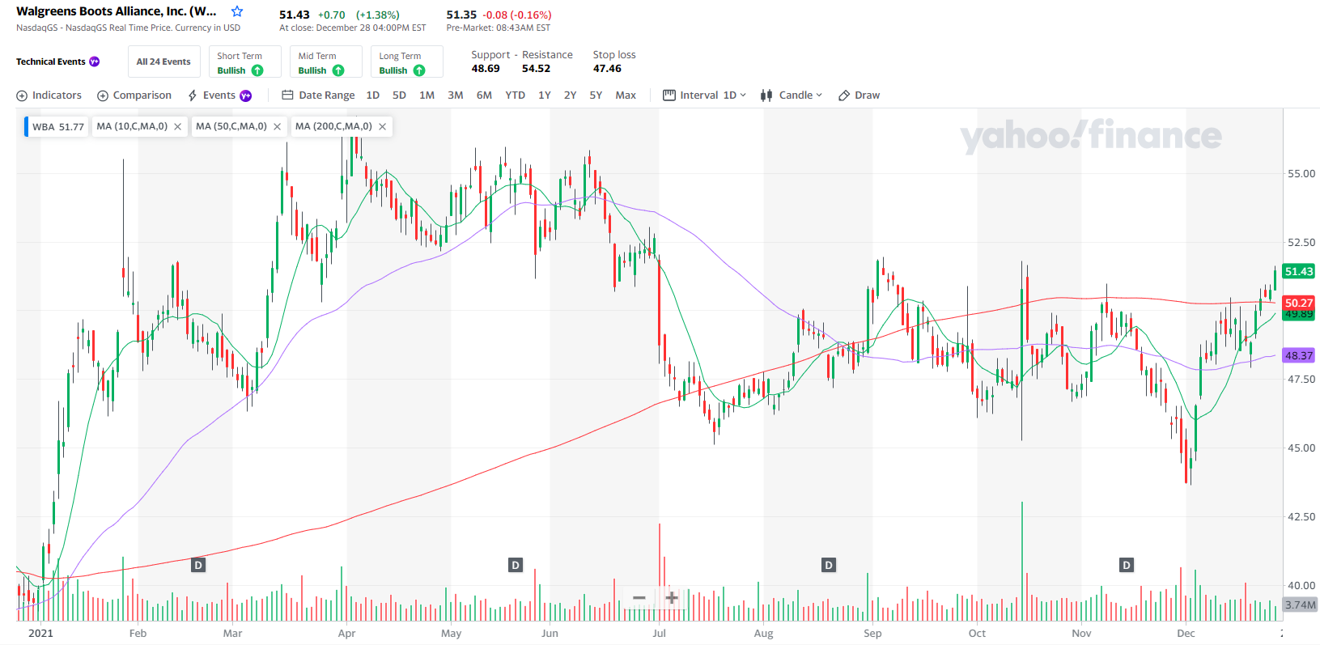The width and height of the screenshot is (1320, 645).
Task: Open the Indicators menu
Action: coord(49,95)
